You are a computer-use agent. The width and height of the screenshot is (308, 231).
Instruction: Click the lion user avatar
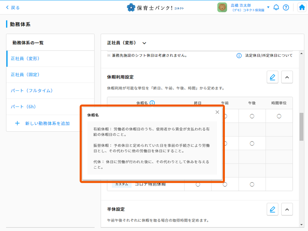(222, 8)
